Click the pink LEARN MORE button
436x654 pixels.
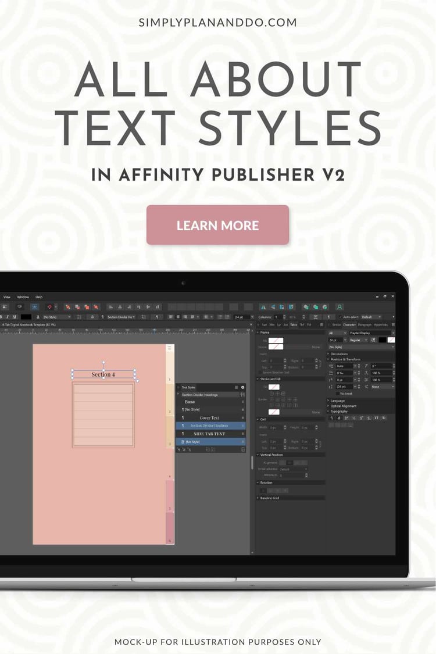[x=217, y=225]
